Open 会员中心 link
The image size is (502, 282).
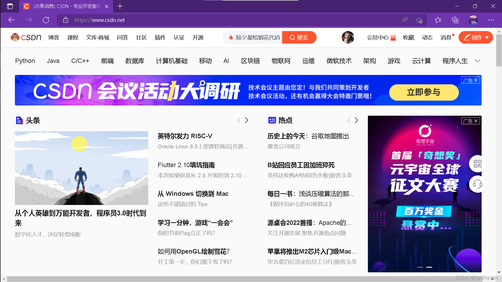(381, 37)
